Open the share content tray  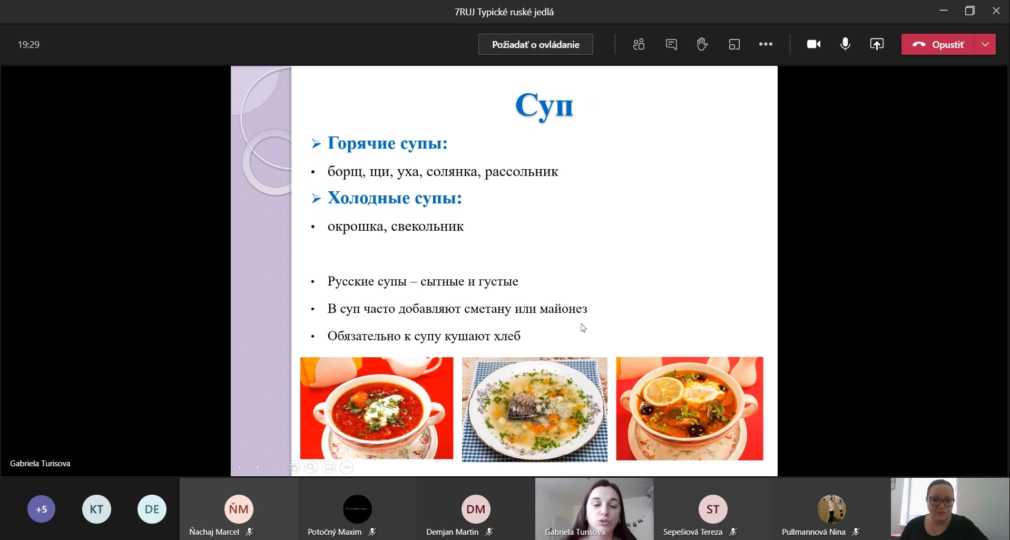click(x=877, y=44)
